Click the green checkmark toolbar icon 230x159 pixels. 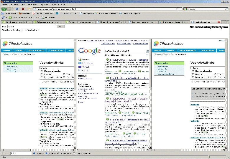tap(10, 18)
